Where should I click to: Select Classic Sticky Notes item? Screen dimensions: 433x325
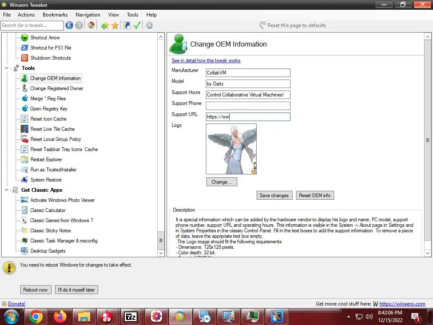click(x=51, y=231)
